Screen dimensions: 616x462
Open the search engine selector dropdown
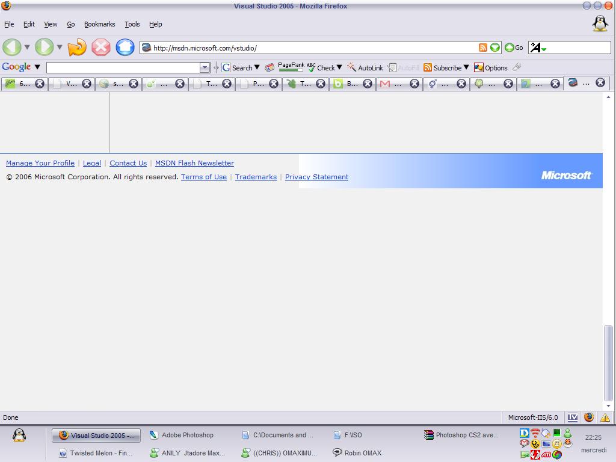click(538, 48)
